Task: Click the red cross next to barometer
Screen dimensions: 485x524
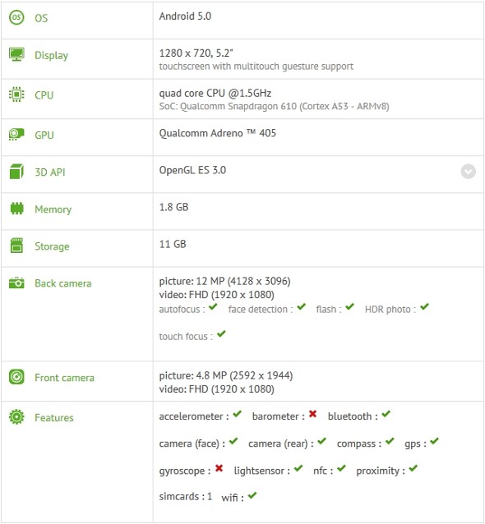Action: click(x=312, y=415)
